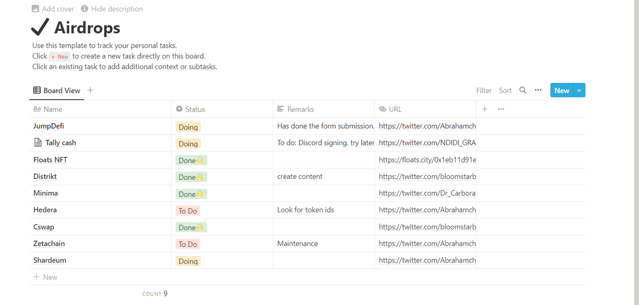
Task: Click the page icon on Tally cash row
Action: pyautogui.click(x=38, y=143)
